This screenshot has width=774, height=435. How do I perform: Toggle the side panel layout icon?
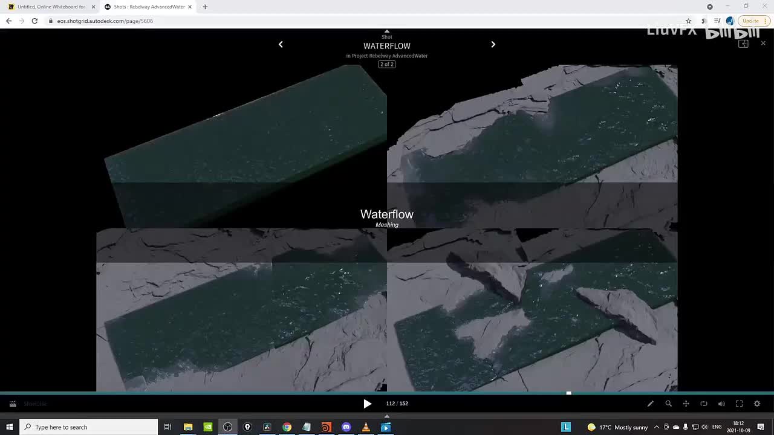click(744, 43)
